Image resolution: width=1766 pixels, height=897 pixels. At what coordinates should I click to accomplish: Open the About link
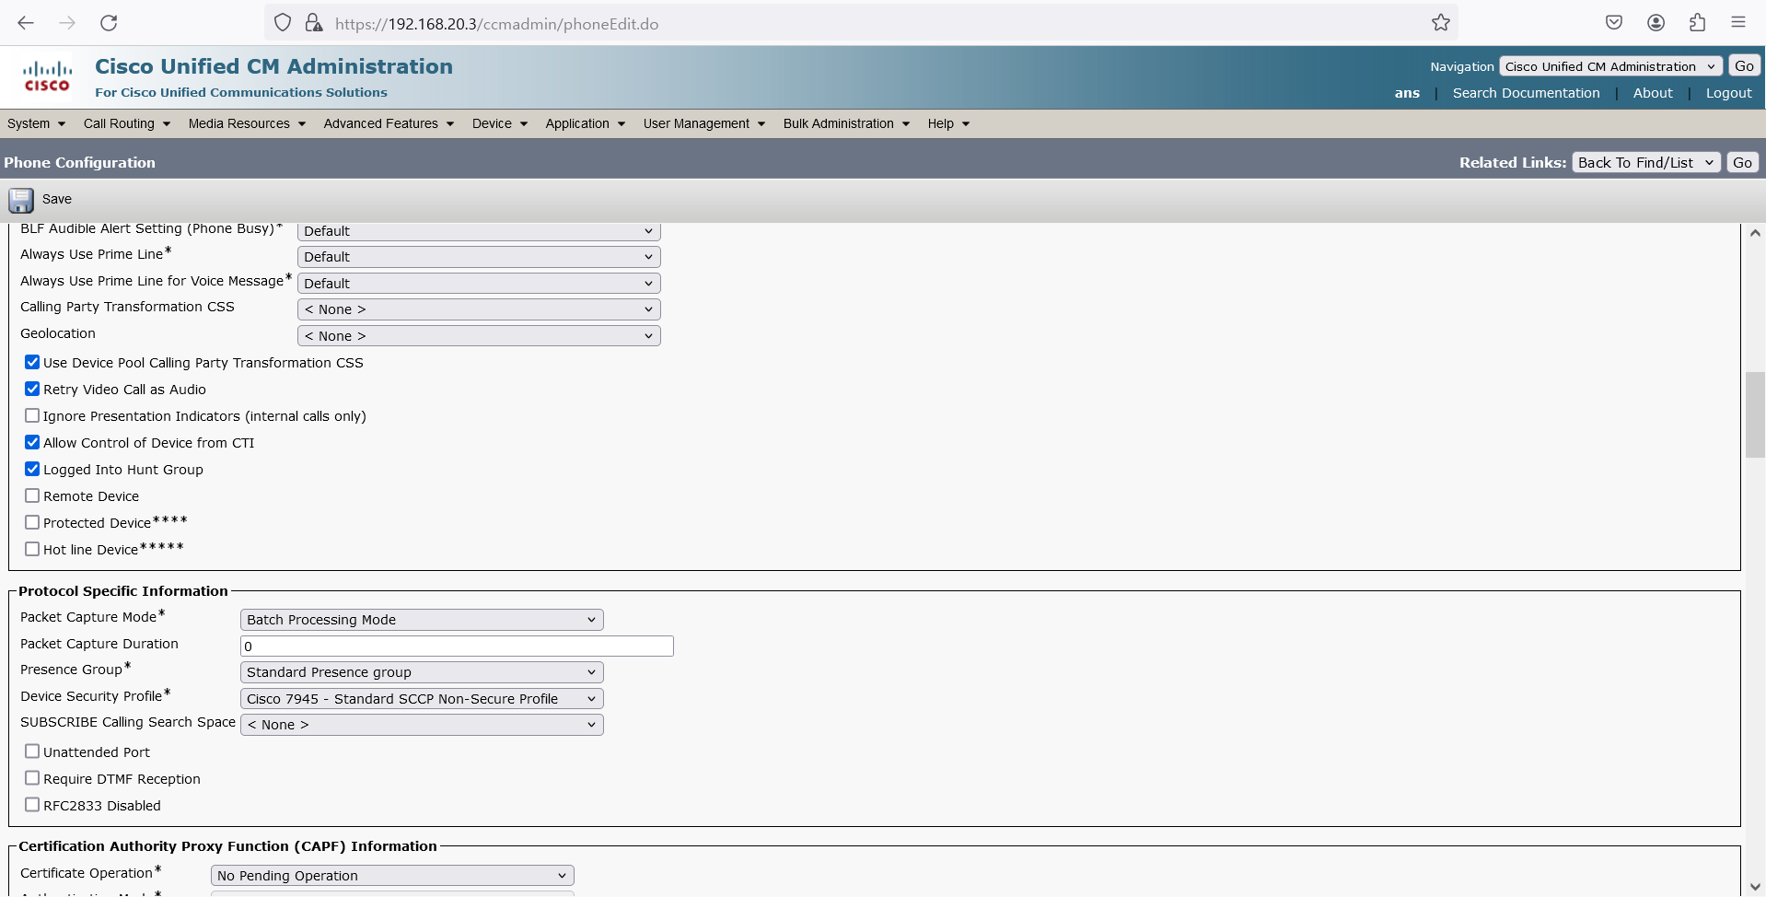(1653, 93)
